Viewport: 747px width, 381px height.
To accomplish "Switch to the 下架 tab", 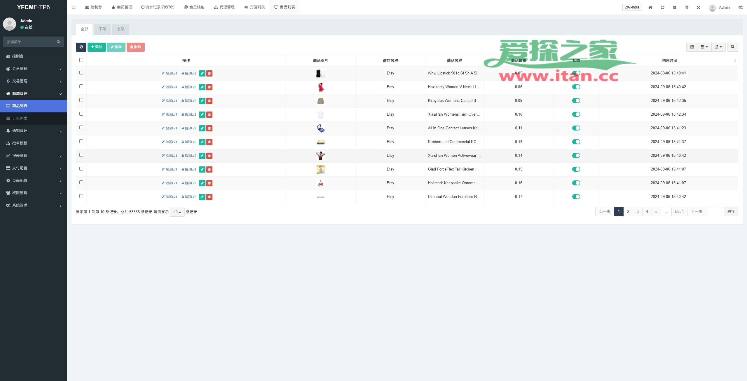I will tap(102, 29).
